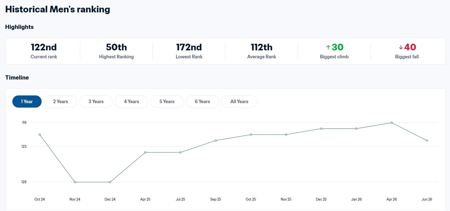Click the Apr 25 data point

pos(145,152)
